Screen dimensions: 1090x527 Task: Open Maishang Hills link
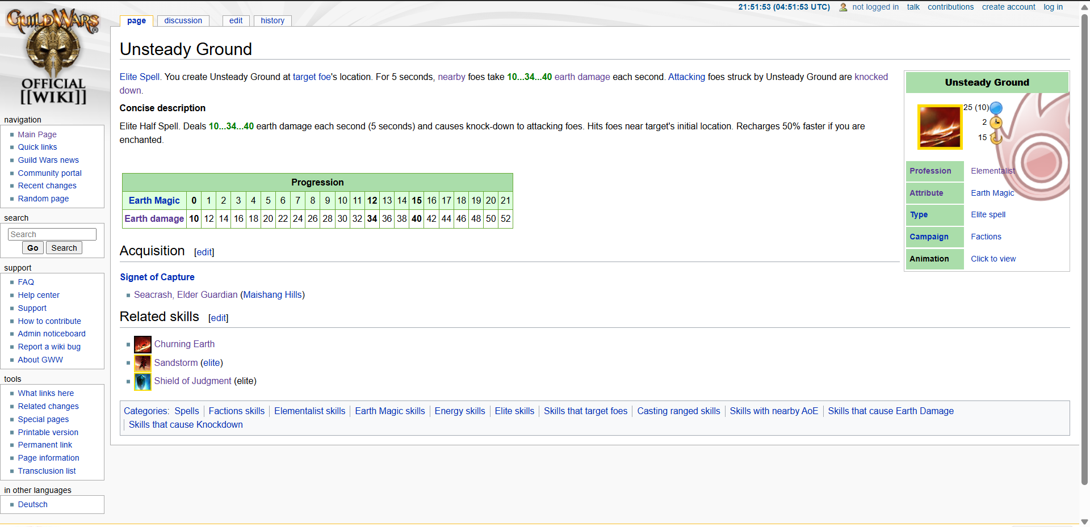click(272, 295)
